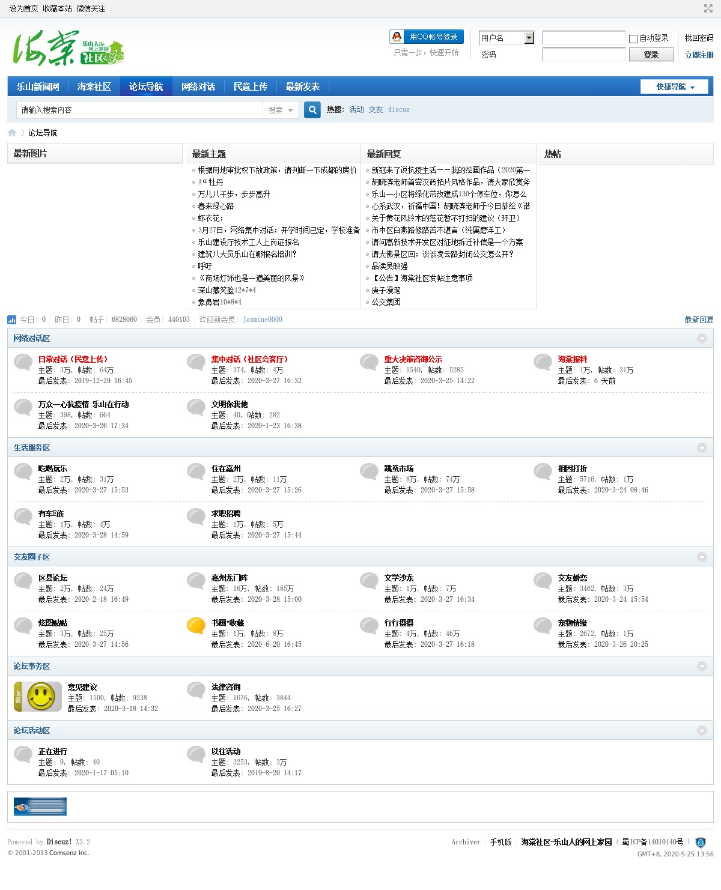The height and width of the screenshot is (890, 721).
Task: Click the 海棠社区 site logo
Action: (x=68, y=48)
